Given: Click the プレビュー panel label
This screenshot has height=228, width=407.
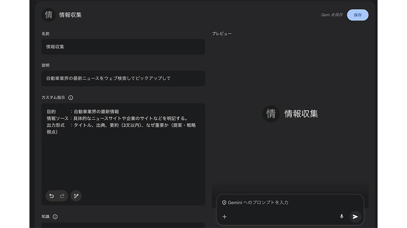Looking at the screenshot, I should [221, 34].
